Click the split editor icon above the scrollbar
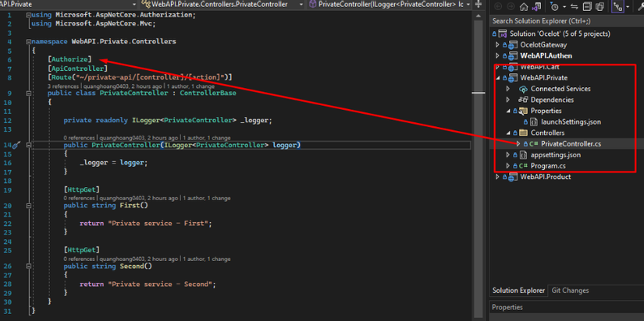 [x=478, y=5]
